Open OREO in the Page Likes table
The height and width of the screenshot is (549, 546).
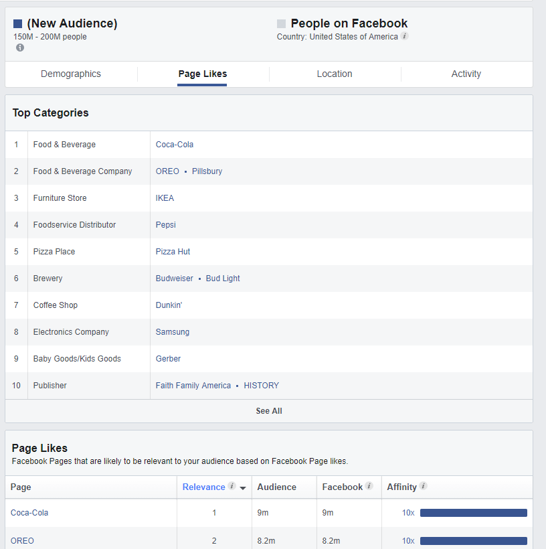22,541
